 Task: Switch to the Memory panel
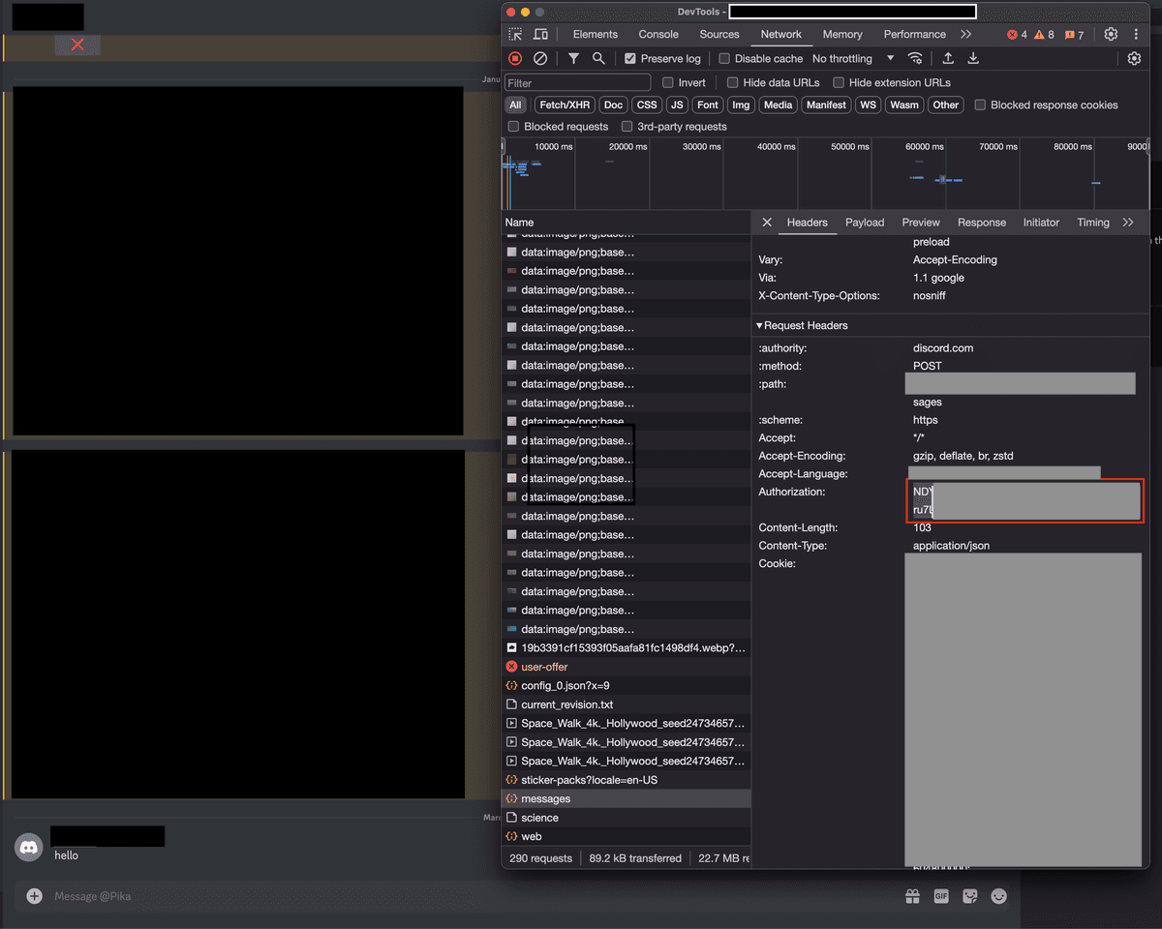[x=842, y=35]
